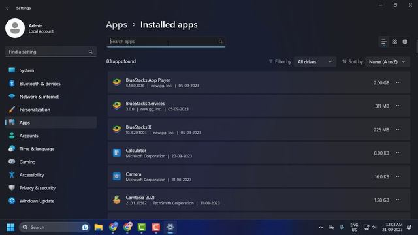418x235 pixels.
Task: Click the Settings gear on the taskbar
Action: click(170, 227)
